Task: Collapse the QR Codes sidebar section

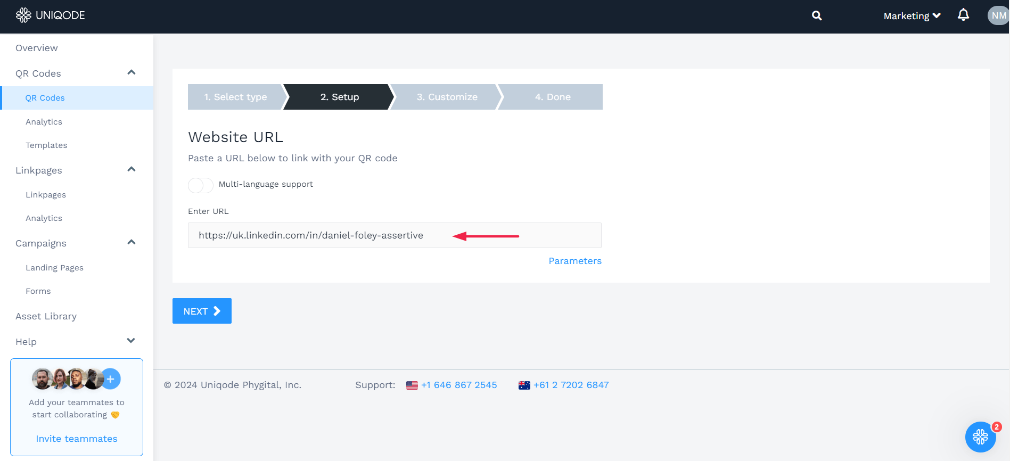Action: pyautogui.click(x=132, y=73)
